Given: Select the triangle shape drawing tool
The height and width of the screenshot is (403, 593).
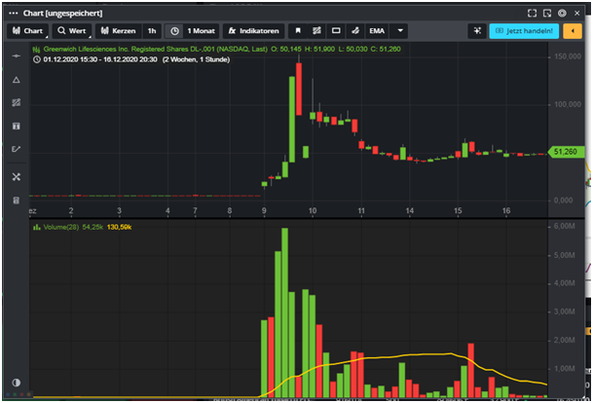Looking at the screenshot, I should click(x=16, y=79).
